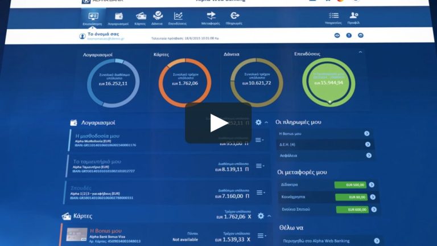Open the row menu for Το ταμιευτήριό μου

pyautogui.click(x=260, y=166)
